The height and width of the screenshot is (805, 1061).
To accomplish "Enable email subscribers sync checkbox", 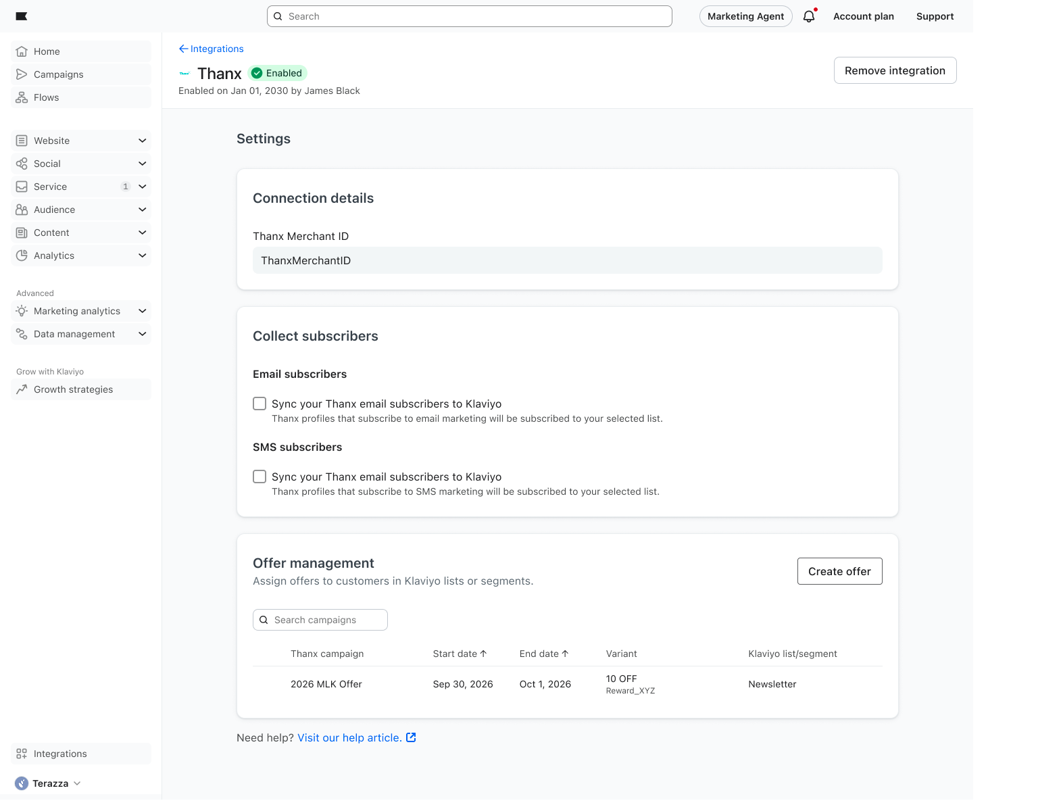I will point(260,404).
